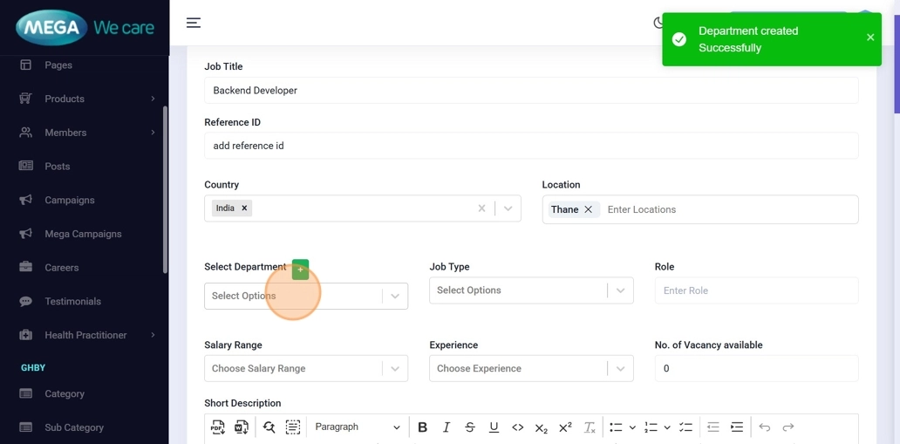Click the strikethrough icon

coord(470,427)
